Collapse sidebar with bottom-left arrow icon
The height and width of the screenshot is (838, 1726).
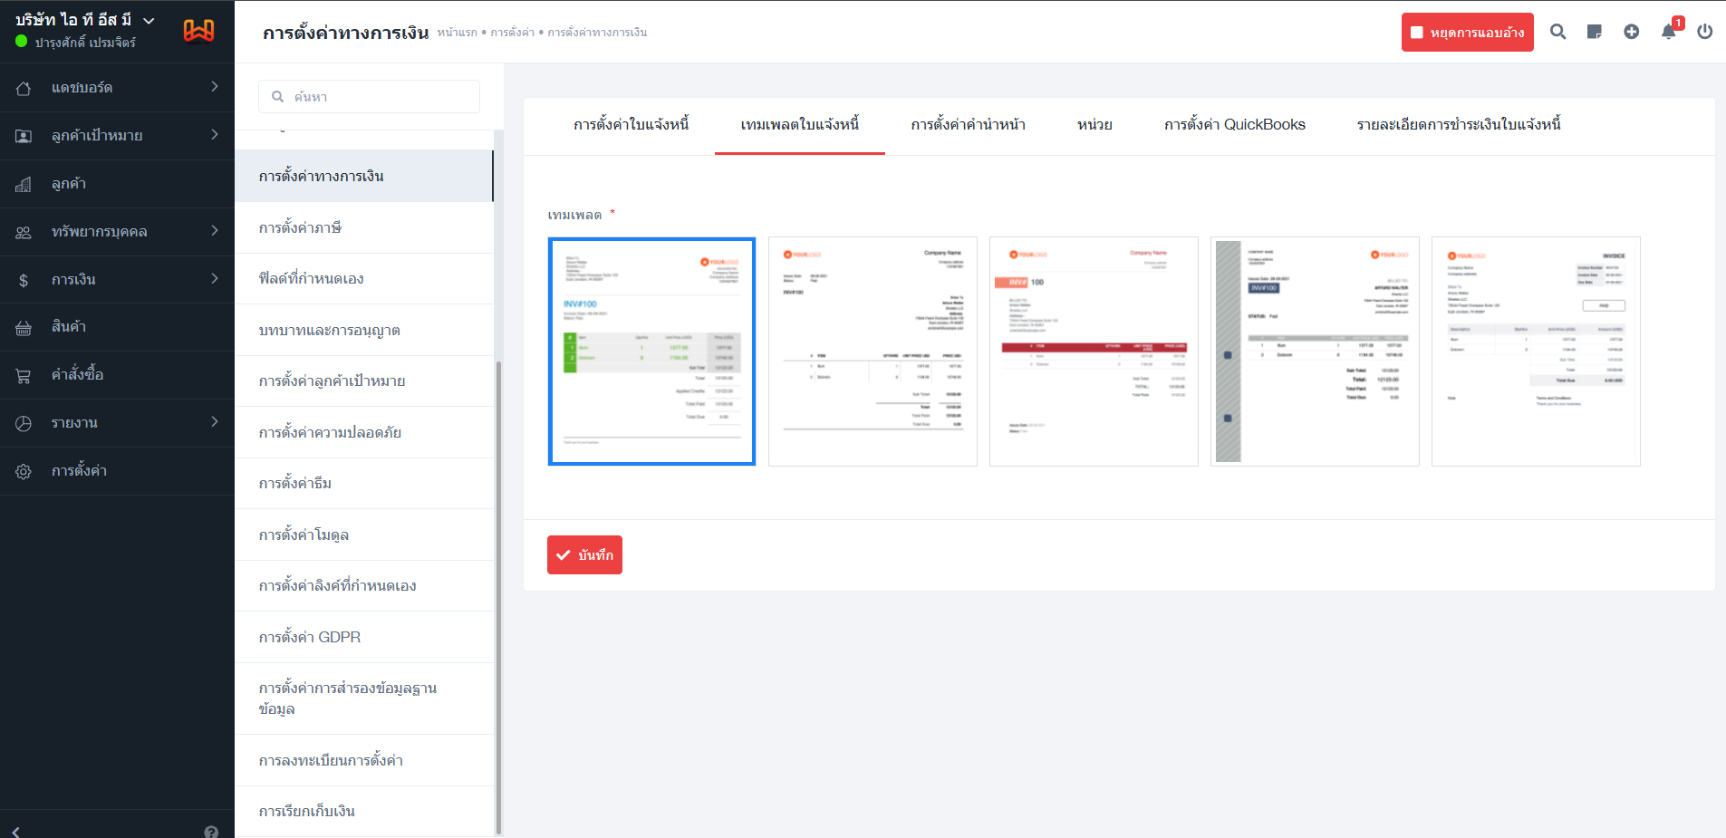tap(16, 832)
